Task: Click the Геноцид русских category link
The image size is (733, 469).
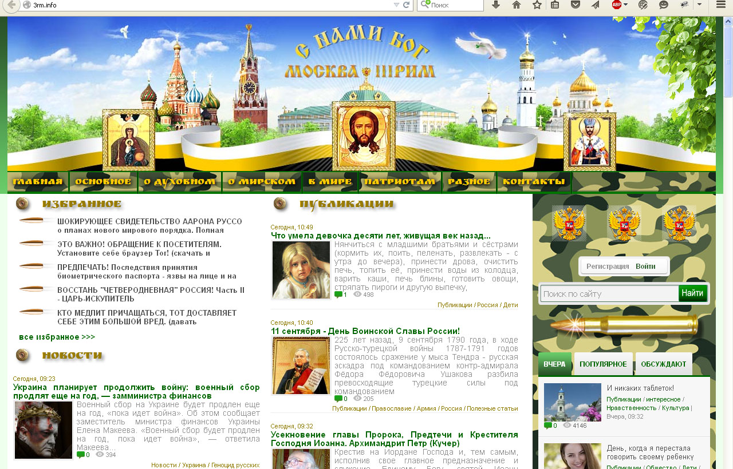Action: tap(235, 466)
